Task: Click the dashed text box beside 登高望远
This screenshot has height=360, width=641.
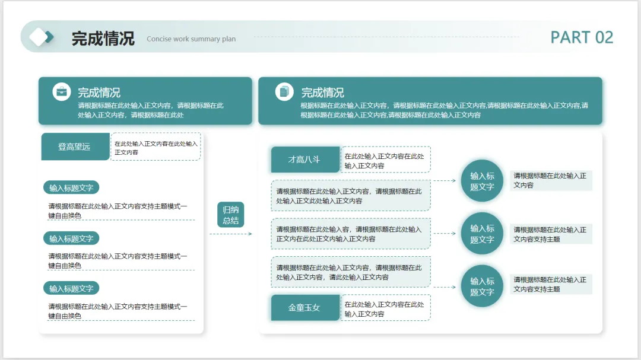Action: [x=156, y=146]
